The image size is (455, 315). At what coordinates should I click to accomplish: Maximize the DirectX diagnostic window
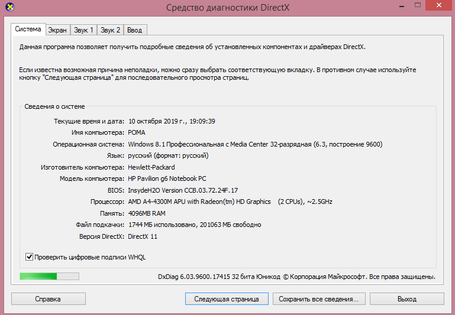click(418, 5)
